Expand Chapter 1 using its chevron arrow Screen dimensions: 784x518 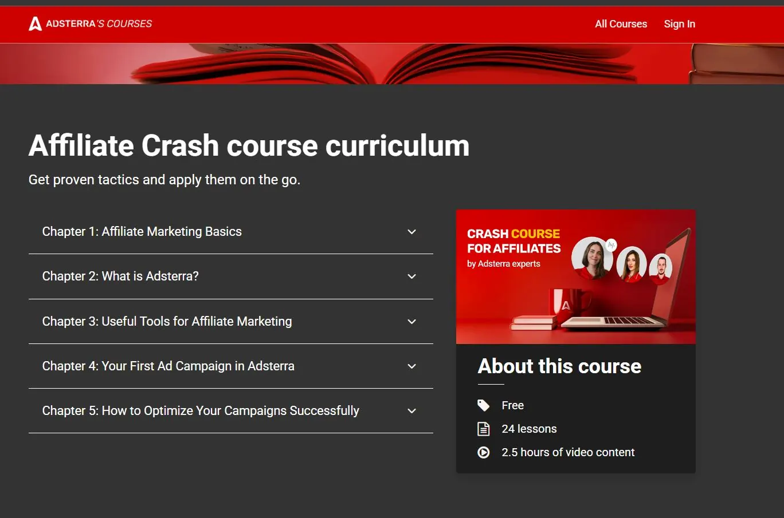click(411, 232)
